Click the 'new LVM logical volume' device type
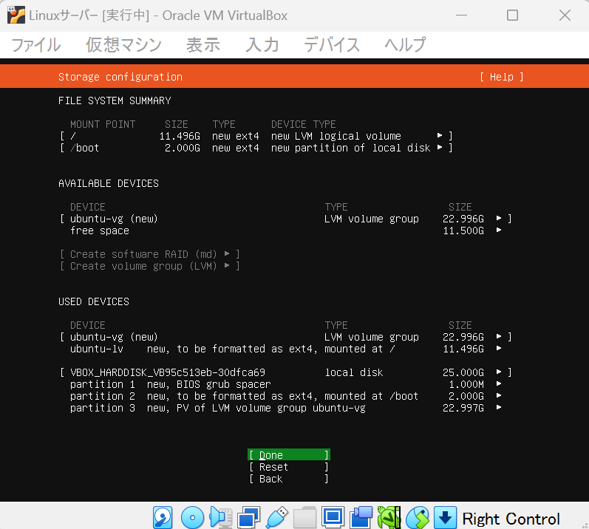 coord(336,136)
